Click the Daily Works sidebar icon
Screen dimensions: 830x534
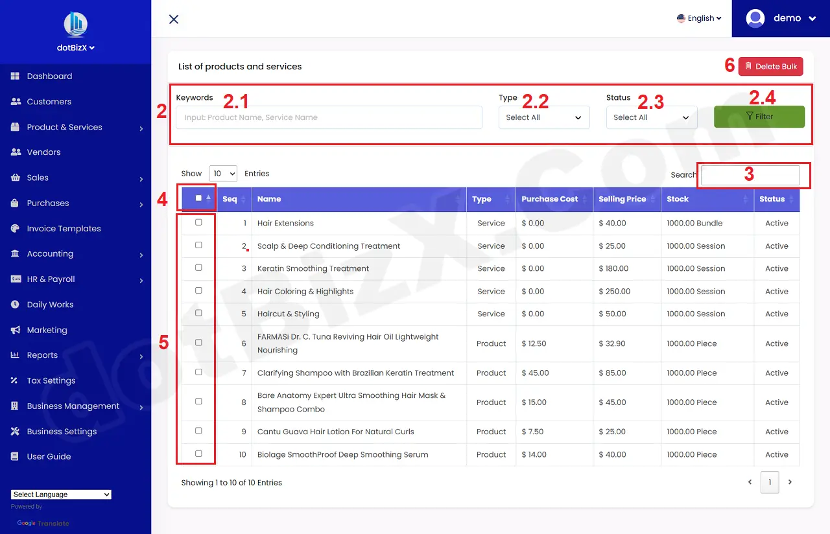(x=14, y=305)
